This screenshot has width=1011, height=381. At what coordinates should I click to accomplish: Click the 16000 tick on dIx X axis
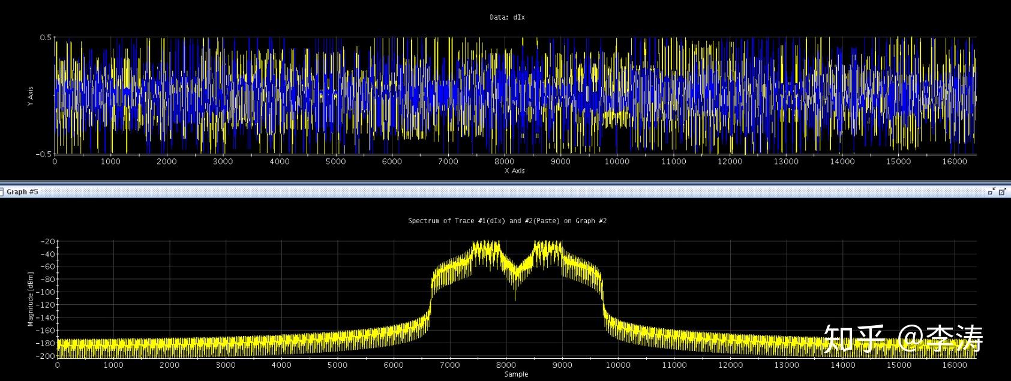tap(954, 161)
